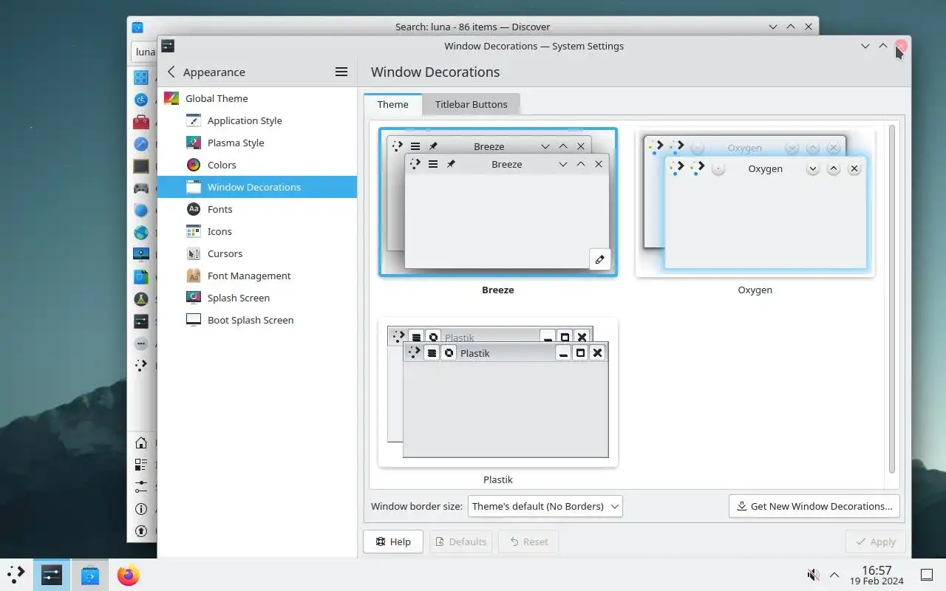Click the Apply button
This screenshot has height=591, width=946.
pyautogui.click(x=875, y=542)
